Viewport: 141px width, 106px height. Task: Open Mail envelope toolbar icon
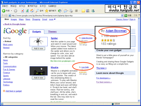(65, 11)
